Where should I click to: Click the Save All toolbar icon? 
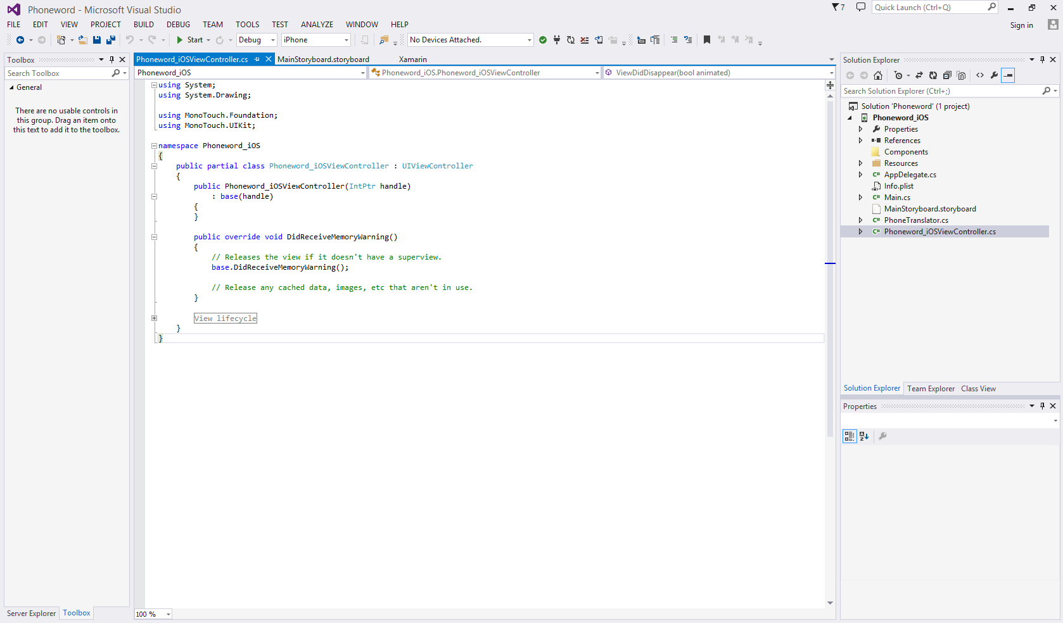click(111, 40)
